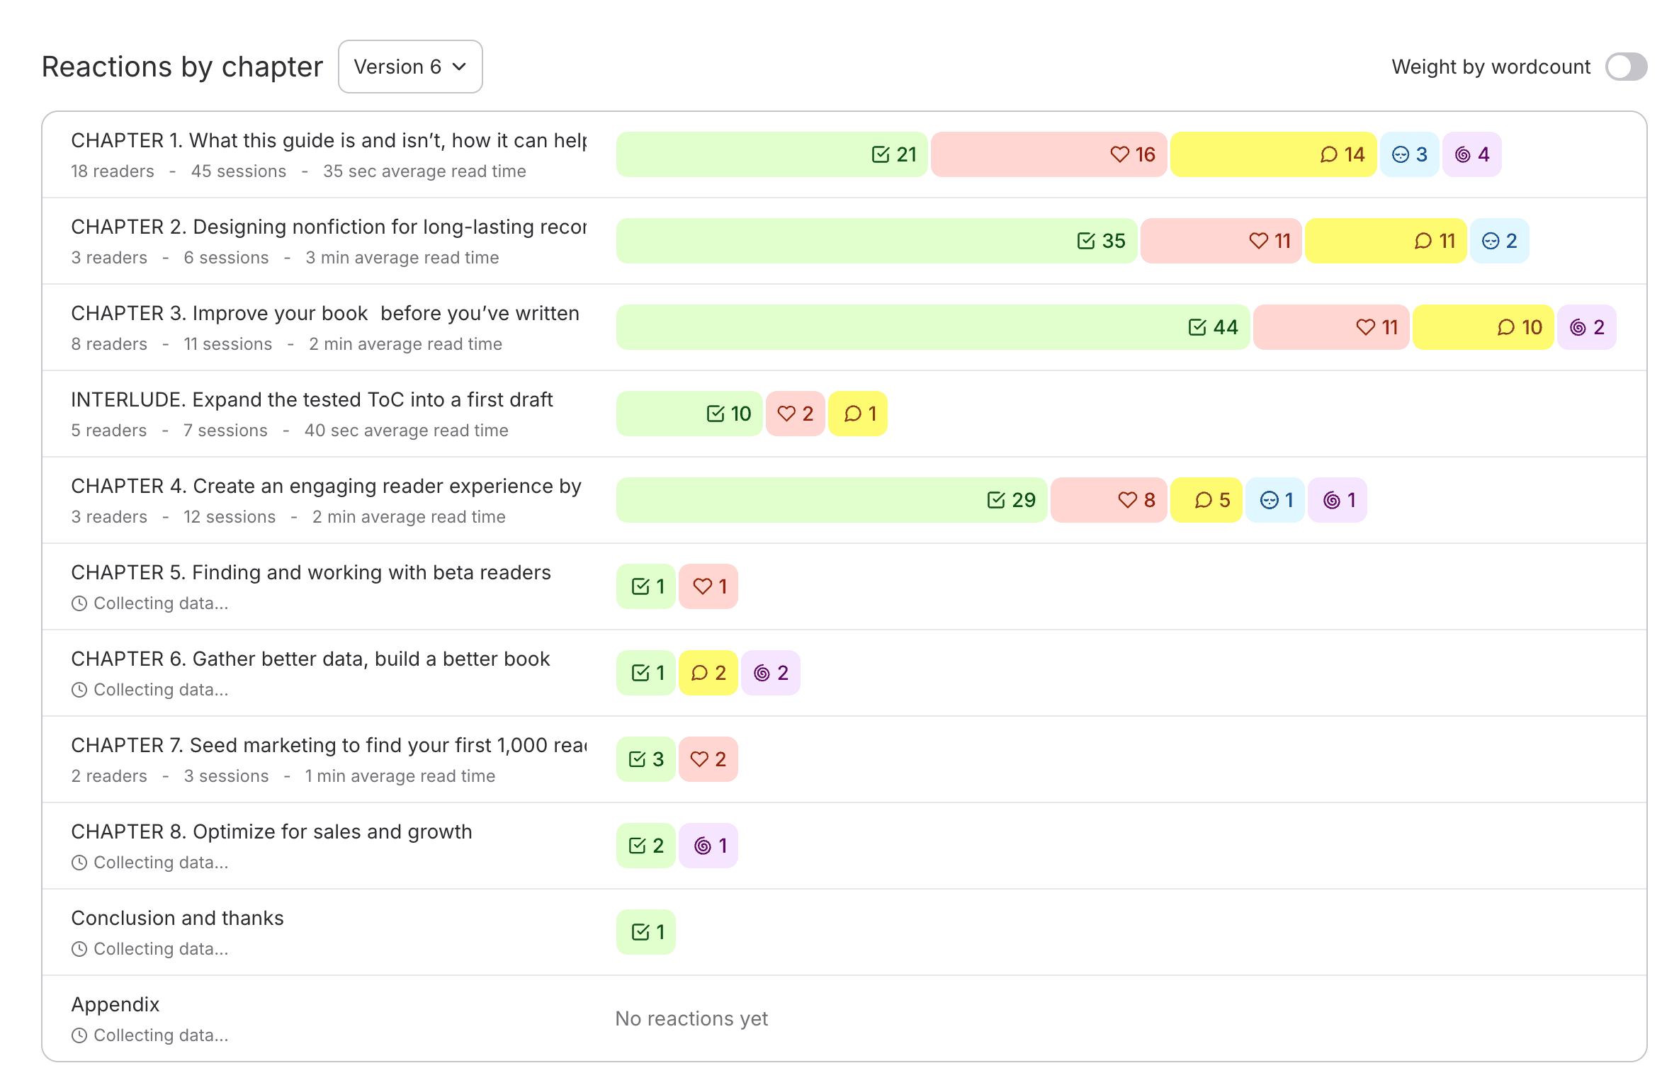
Task: Select the Appendix row
Action: click(x=115, y=1004)
